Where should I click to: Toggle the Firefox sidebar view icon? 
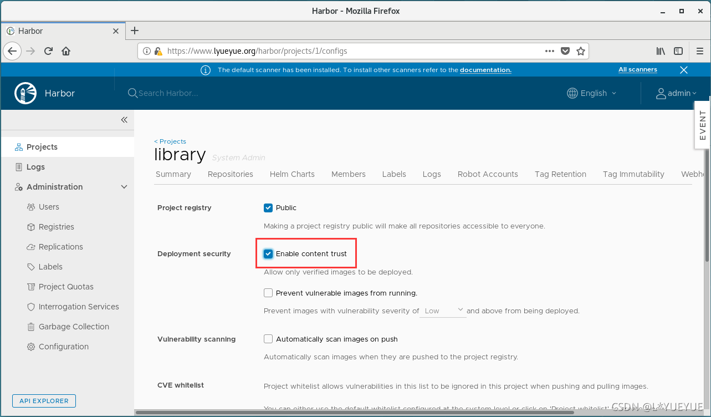678,51
